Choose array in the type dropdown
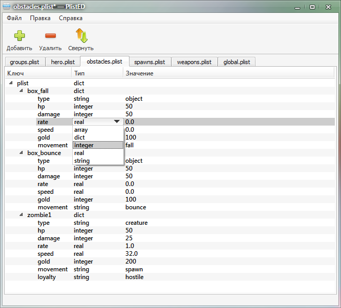 tap(98, 130)
